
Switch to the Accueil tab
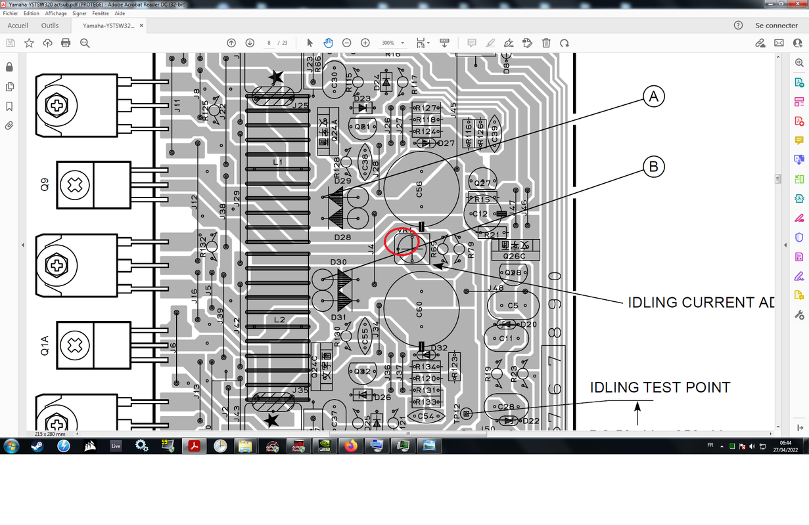tap(18, 26)
